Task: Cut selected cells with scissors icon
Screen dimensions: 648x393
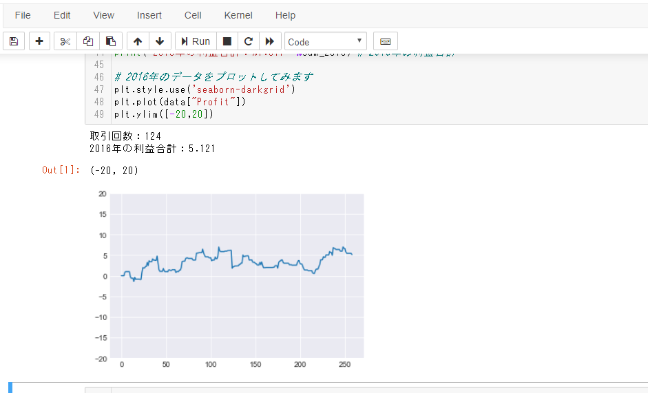Action: [x=65, y=41]
